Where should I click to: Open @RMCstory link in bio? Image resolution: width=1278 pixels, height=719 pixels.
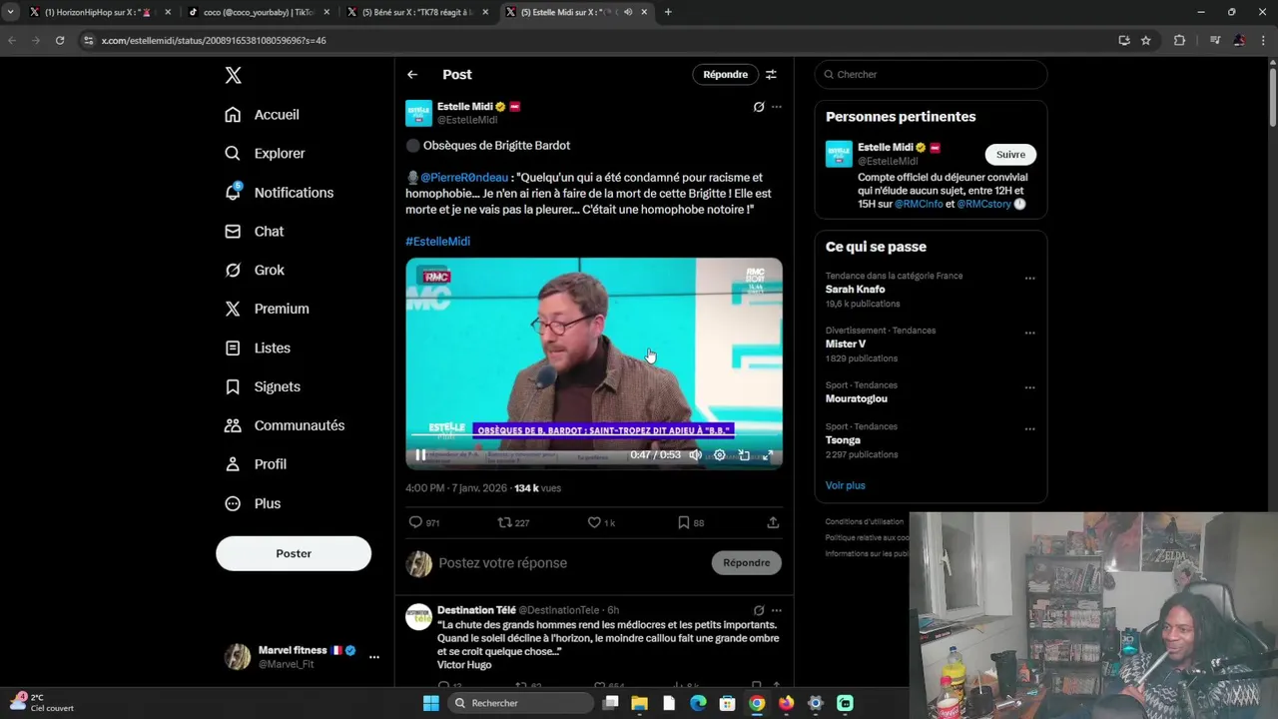point(984,205)
